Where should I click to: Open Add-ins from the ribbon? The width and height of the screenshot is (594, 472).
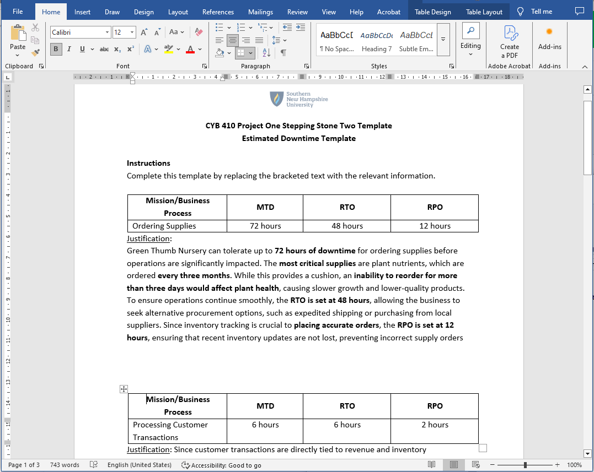[x=550, y=38]
